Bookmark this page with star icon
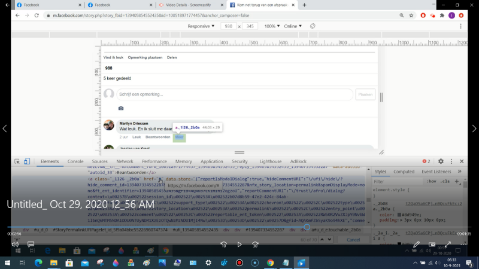 [x=411, y=16]
